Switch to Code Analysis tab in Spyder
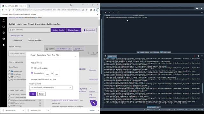 click(x=167, y=52)
